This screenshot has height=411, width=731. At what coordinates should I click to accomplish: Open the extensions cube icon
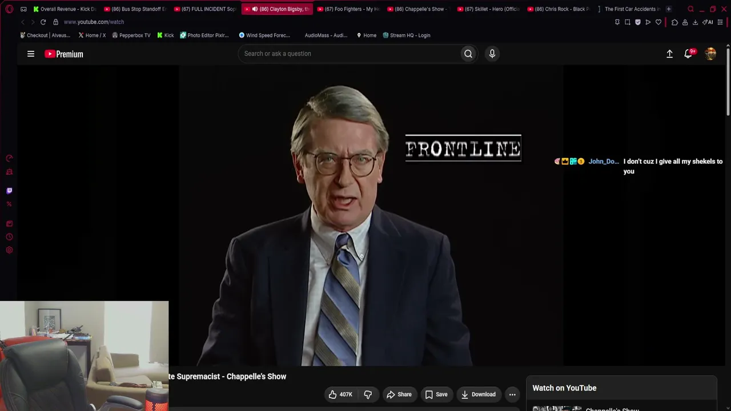click(x=674, y=22)
